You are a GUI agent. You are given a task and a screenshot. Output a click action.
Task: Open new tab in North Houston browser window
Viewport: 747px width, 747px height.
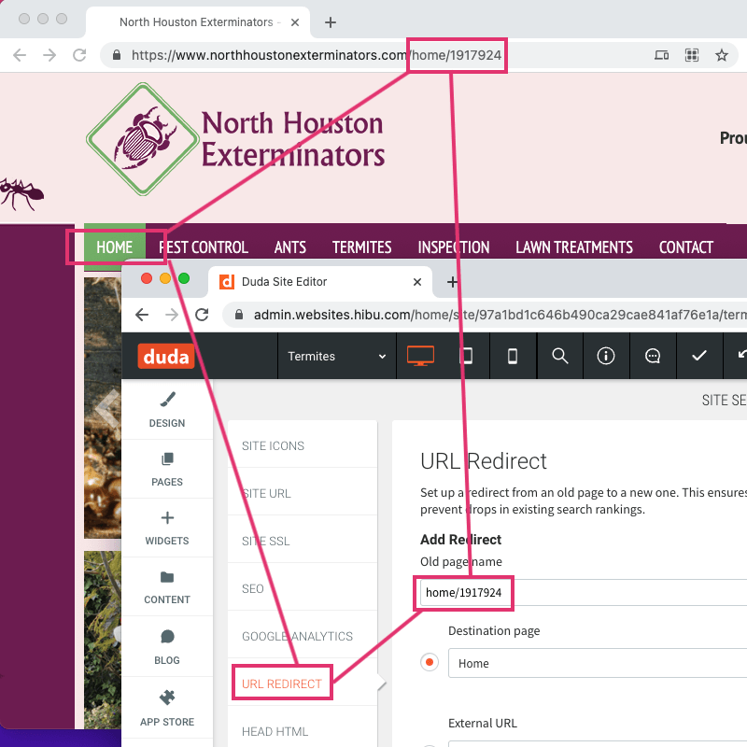click(331, 22)
